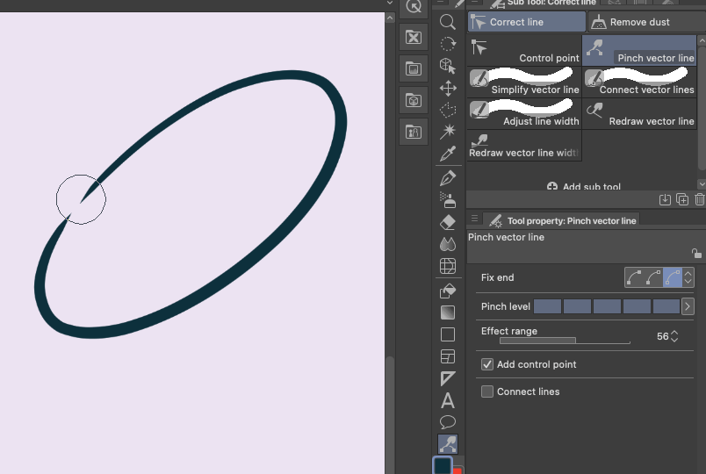This screenshot has height=474, width=706.
Task: Select the mesh grid Liquify tool
Action: click(x=448, y=266)
